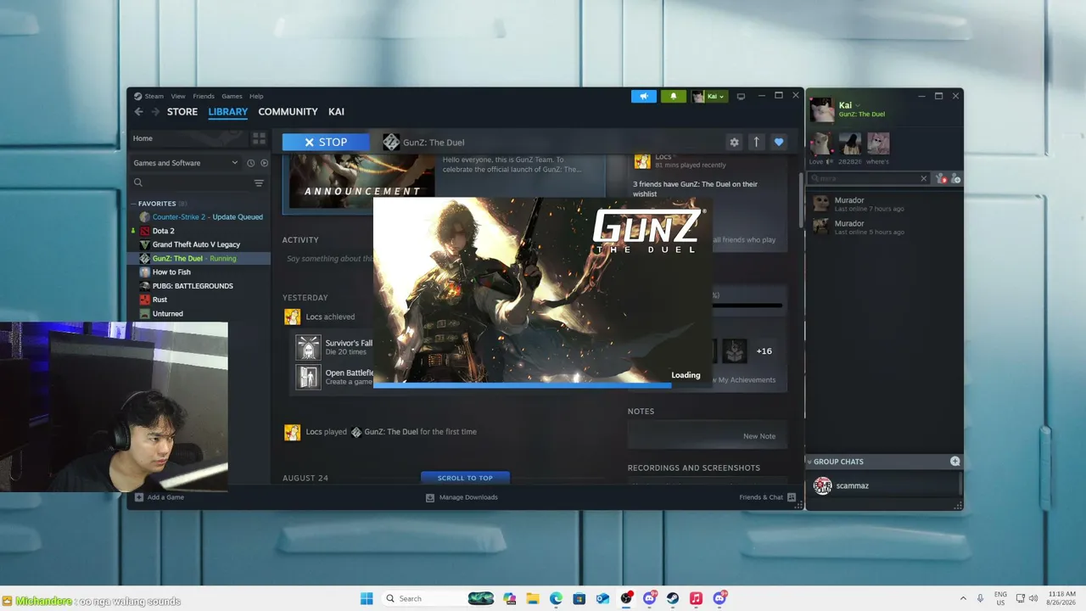This screenshot has height=611, width=1086.
Task: Clear the friends search with the X
Action: (924, 178)
